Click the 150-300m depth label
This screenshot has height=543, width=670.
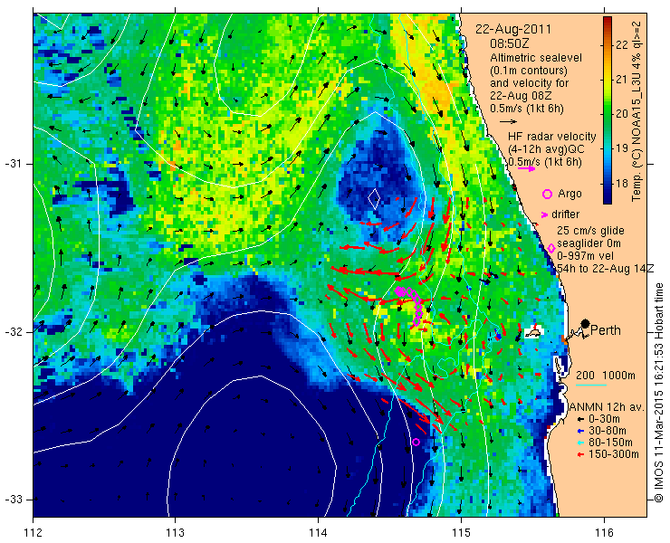pyautogui.click(x=614, y=454)
